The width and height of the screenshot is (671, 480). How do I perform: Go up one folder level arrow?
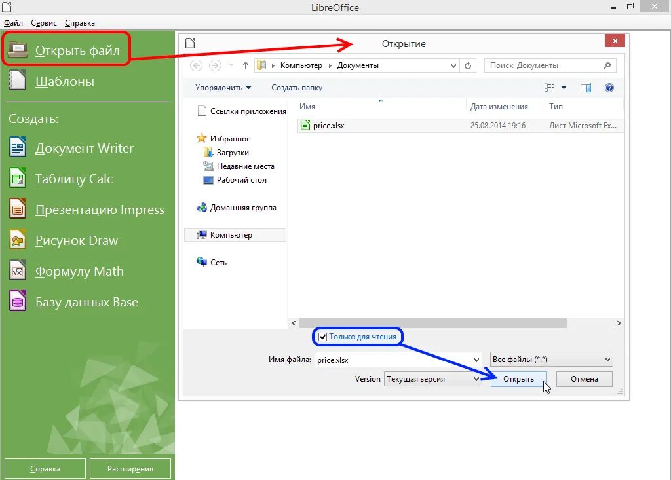pyautogui.click(x=245, y=65)
